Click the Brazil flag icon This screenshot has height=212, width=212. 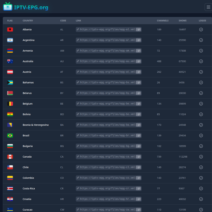coord(10,135)
